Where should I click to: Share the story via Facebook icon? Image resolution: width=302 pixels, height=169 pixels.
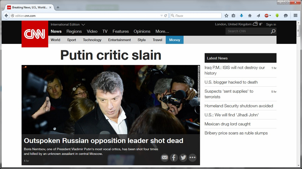[x=174, y=158]
